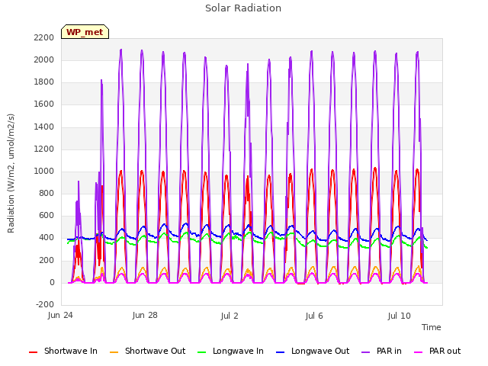Toggle the Shortwave Out legend entry
Image resolution: width=488 pixels, height=366 pixels.
[147, 351]
